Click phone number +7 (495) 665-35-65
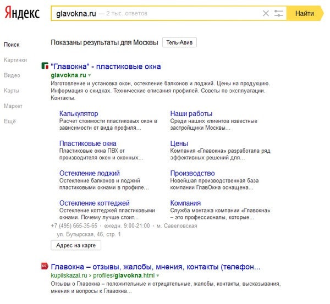The image size is (330, 304). coord(74,226)
